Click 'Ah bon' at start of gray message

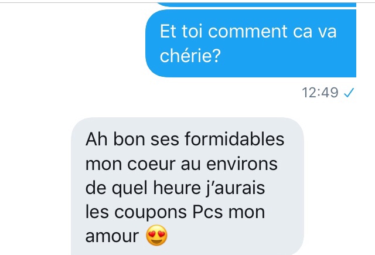pos(115,139)
